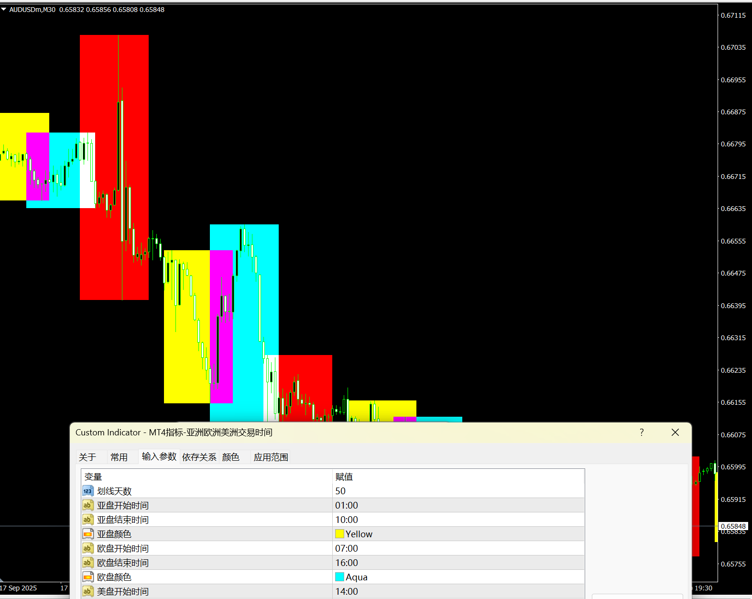752x599 pixels.
Task: Switch to the 常用 tab
Action: [119, 457]
